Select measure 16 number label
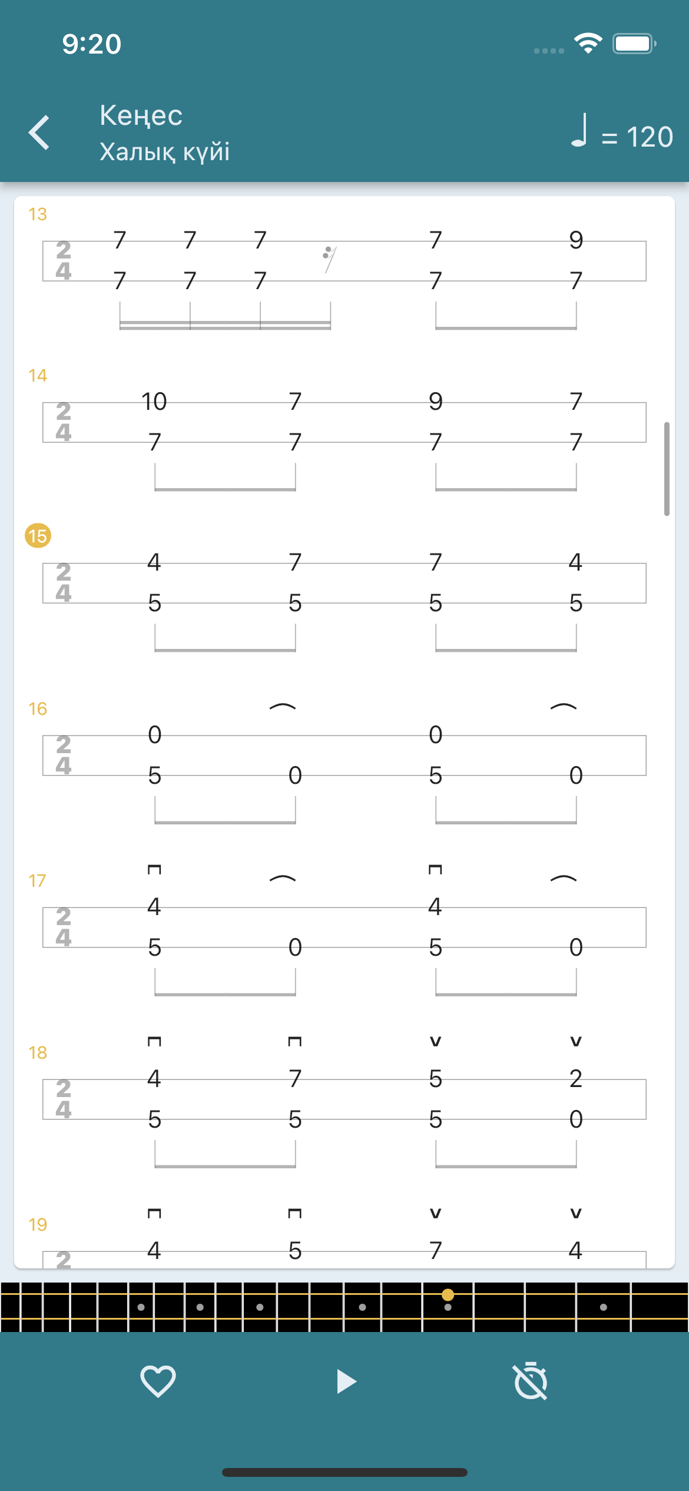 [38, 709]
